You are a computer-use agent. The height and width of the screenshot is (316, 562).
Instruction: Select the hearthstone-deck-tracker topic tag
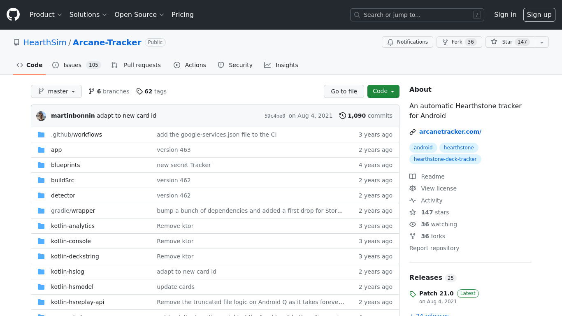[x=445, y=159]
